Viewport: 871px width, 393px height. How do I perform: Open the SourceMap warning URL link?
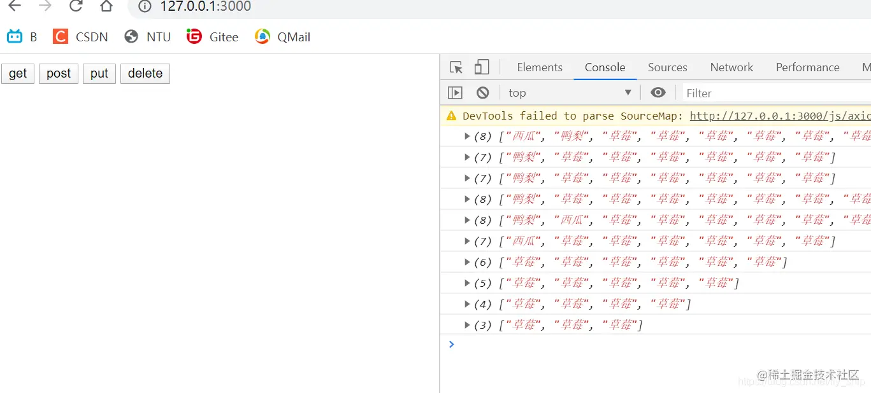(780, 116)
